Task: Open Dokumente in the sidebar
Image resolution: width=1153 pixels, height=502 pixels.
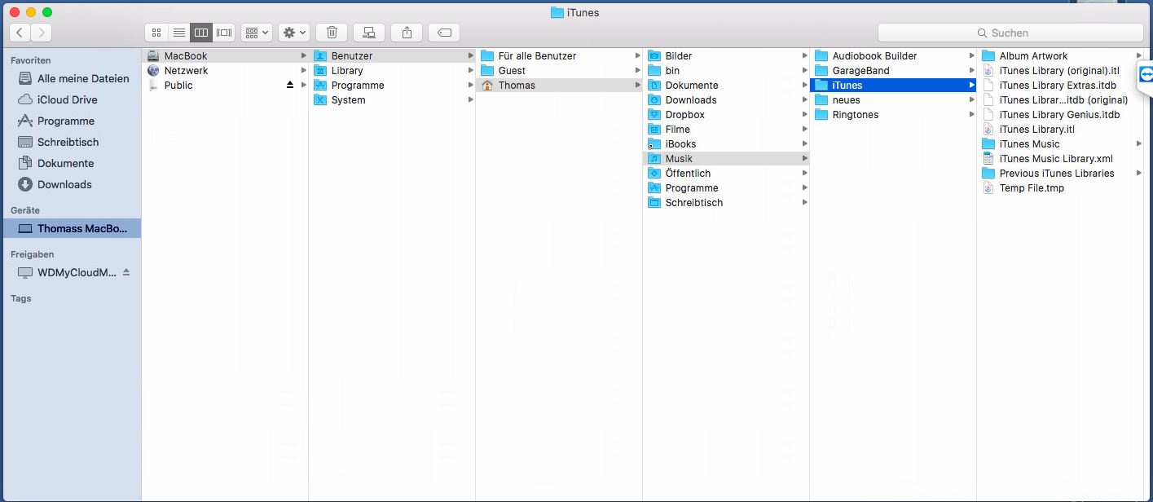Action: [x=71, y=163]
